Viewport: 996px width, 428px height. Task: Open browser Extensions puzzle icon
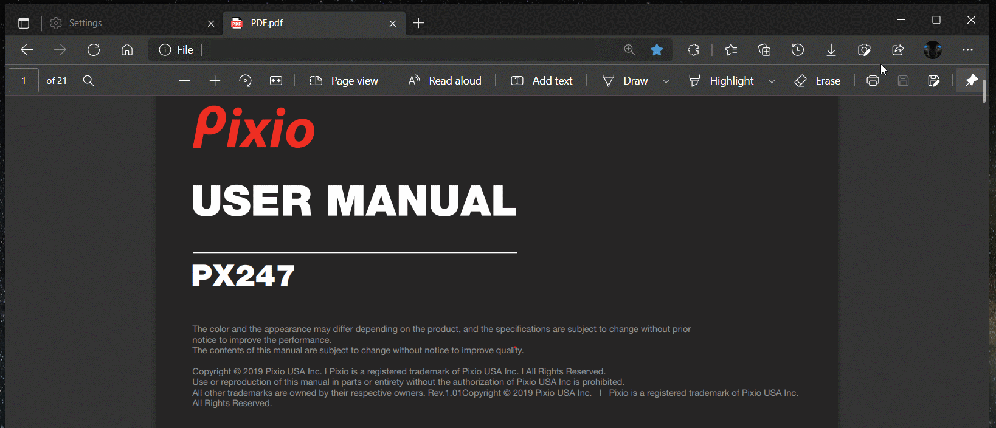point(693,50)
